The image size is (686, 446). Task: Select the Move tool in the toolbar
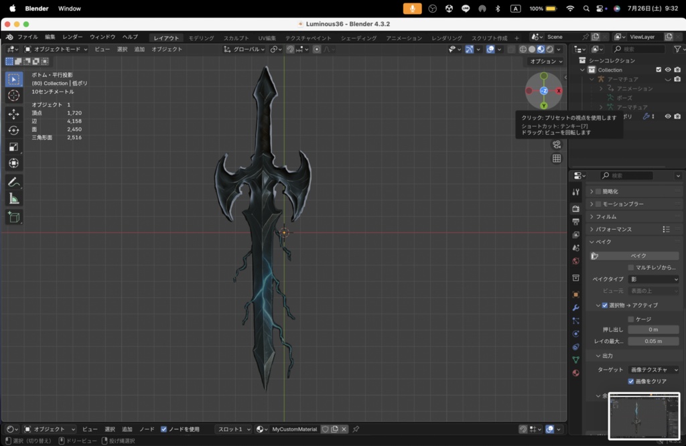[13, 113]
